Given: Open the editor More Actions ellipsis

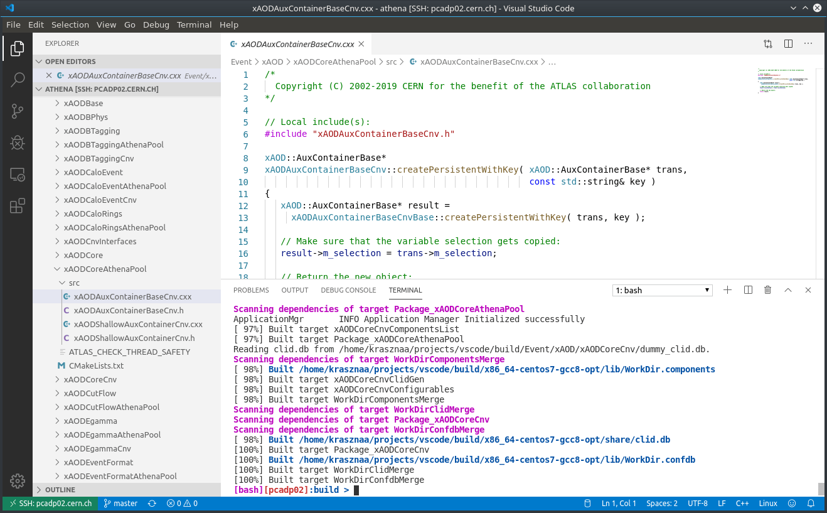Looking at the screenshot, I should [808, 44].
